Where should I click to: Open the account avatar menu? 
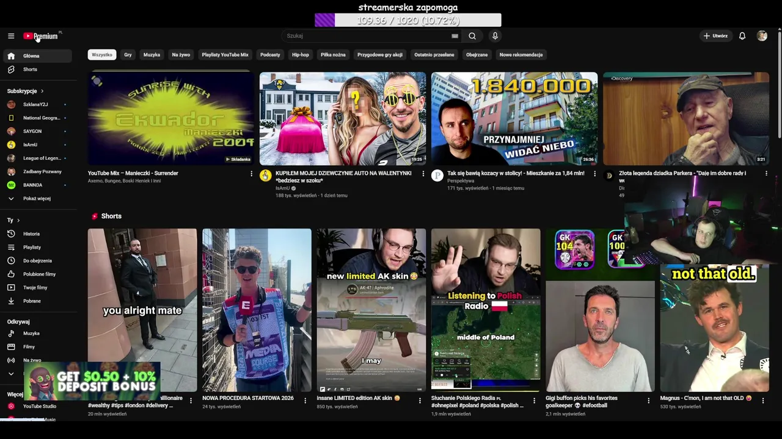(762, 36)
